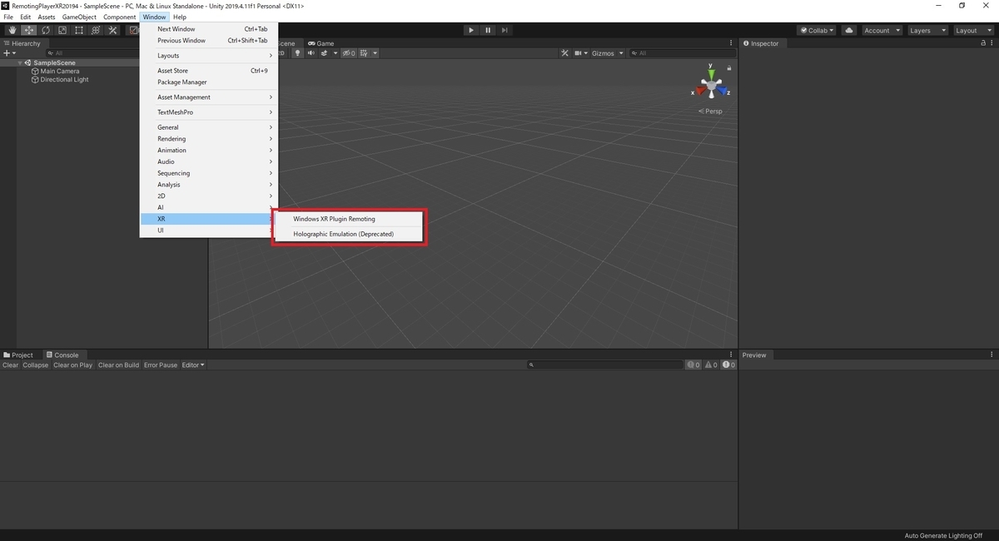
Task: Open Scene view panel options menu
Action: pos(732,43)
